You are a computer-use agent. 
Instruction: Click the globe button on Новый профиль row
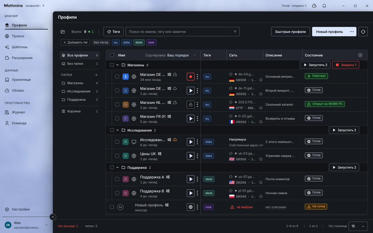pyautogui.click(x=191, y=207)
